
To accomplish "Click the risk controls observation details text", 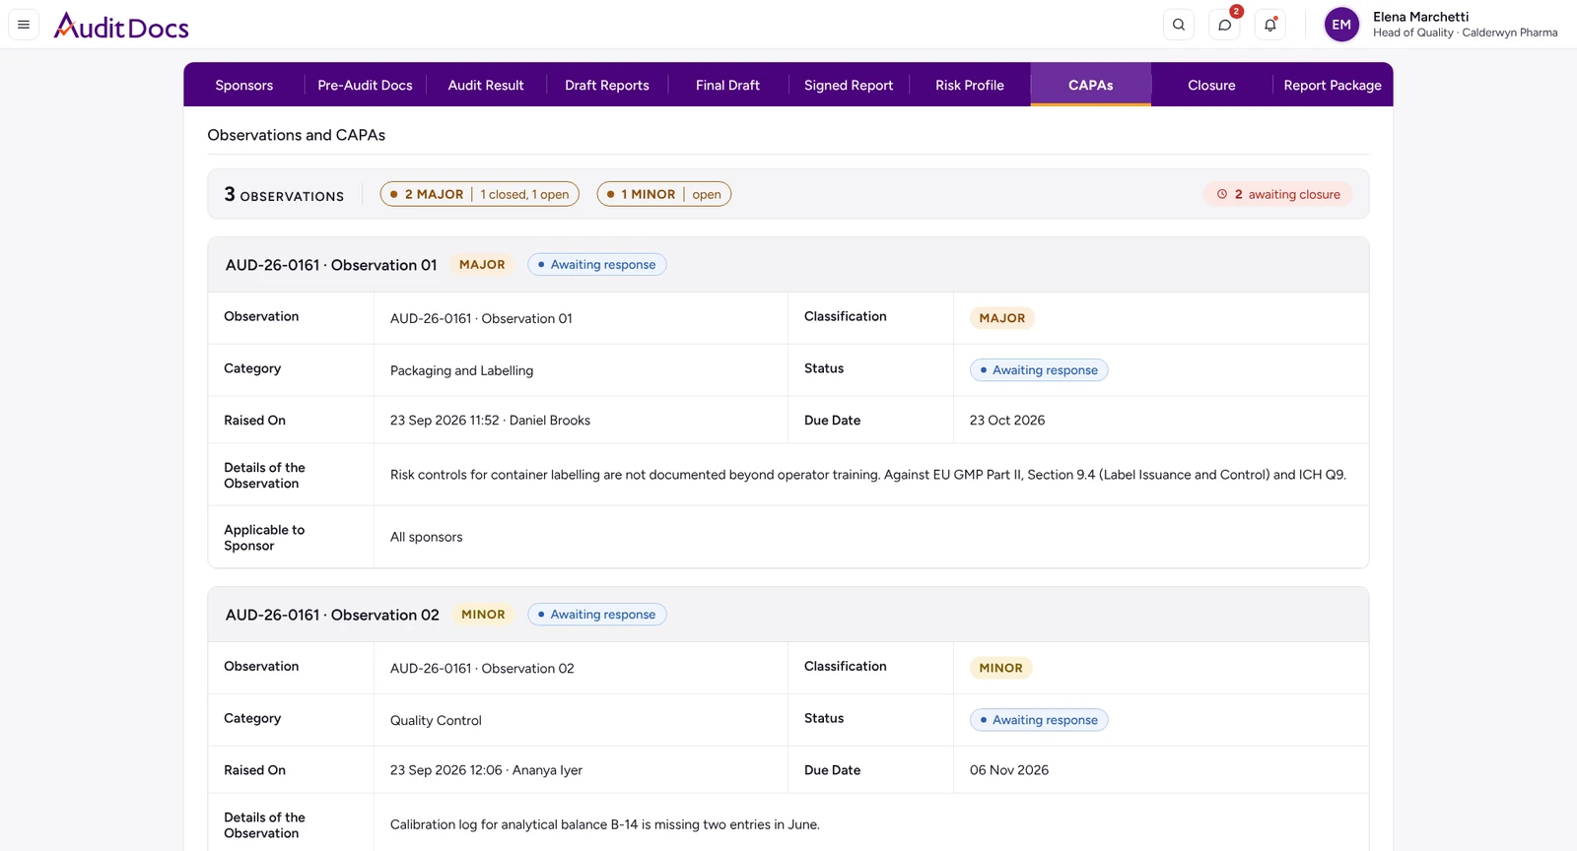I will click(868, 475).
